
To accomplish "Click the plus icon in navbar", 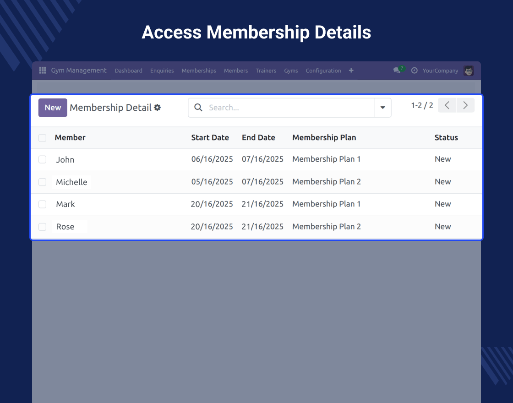I will tap(351, 71).
